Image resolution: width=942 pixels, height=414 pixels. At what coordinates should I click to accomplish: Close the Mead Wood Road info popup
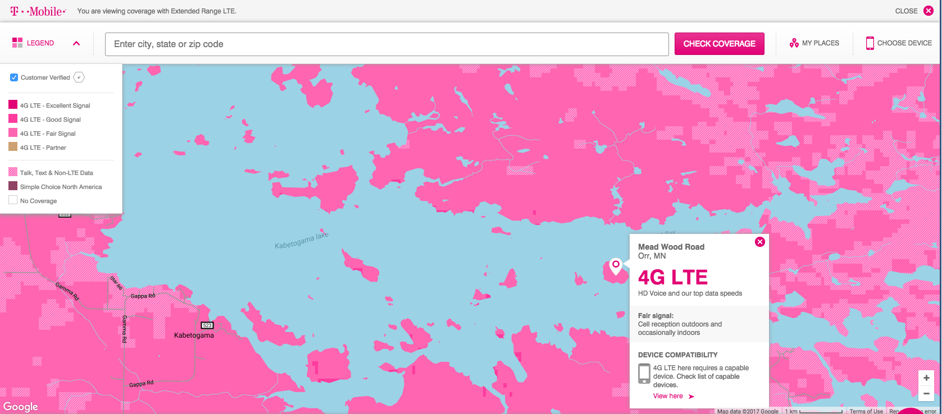pos(759,242)
